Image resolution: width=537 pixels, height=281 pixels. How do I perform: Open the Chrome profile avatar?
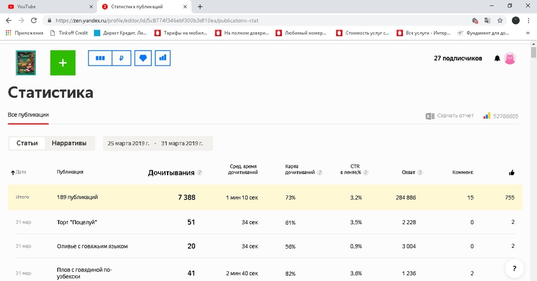516,21
